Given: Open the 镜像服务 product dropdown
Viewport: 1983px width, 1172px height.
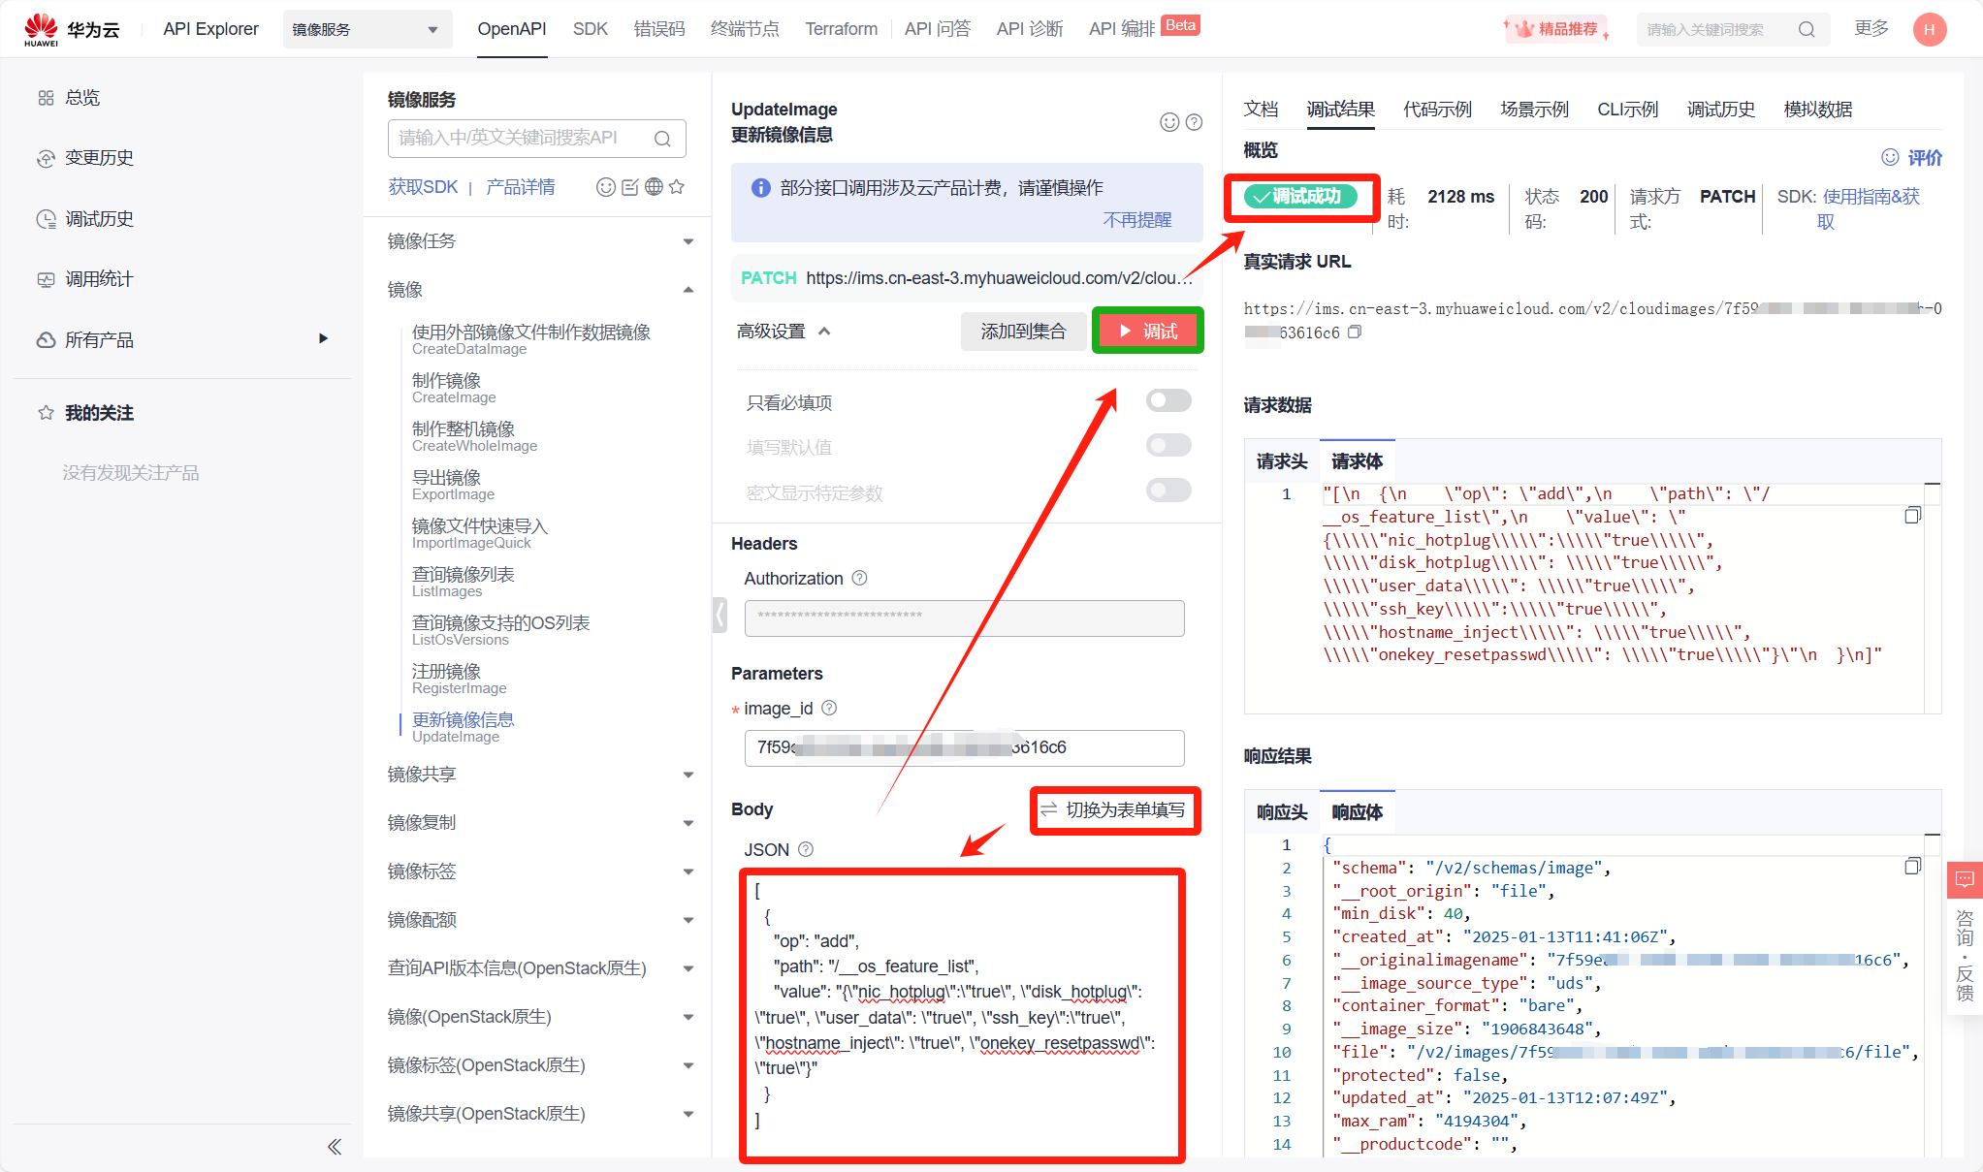Looking at the screenshot, I should (367, 29).
